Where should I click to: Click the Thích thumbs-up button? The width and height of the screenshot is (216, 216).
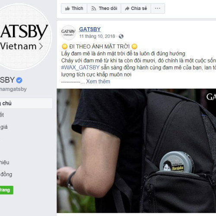74,9
